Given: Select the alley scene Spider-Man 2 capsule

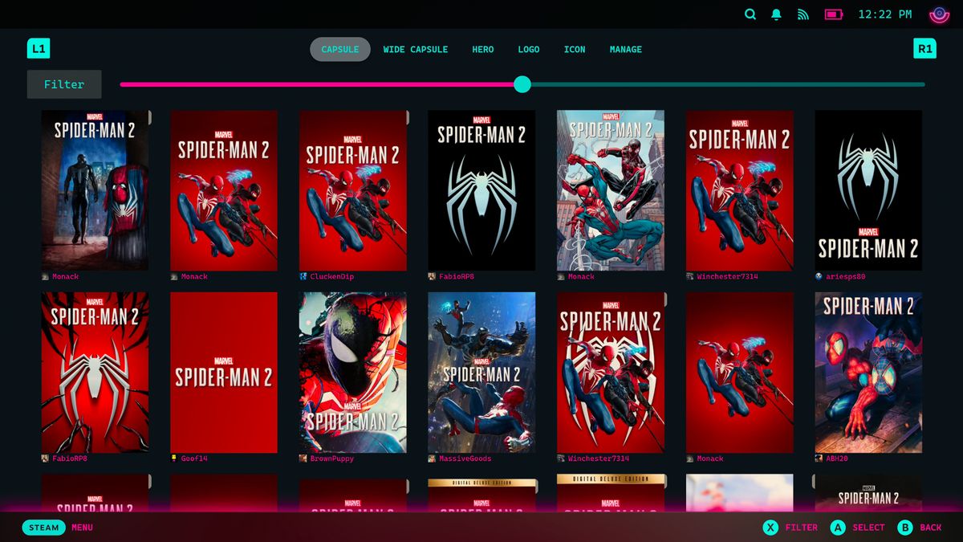Looking at the screenshot, I should pos(95,190).
